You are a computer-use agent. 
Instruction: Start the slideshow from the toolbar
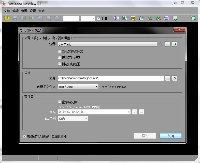pyautogui.click(x=116, y=18)
